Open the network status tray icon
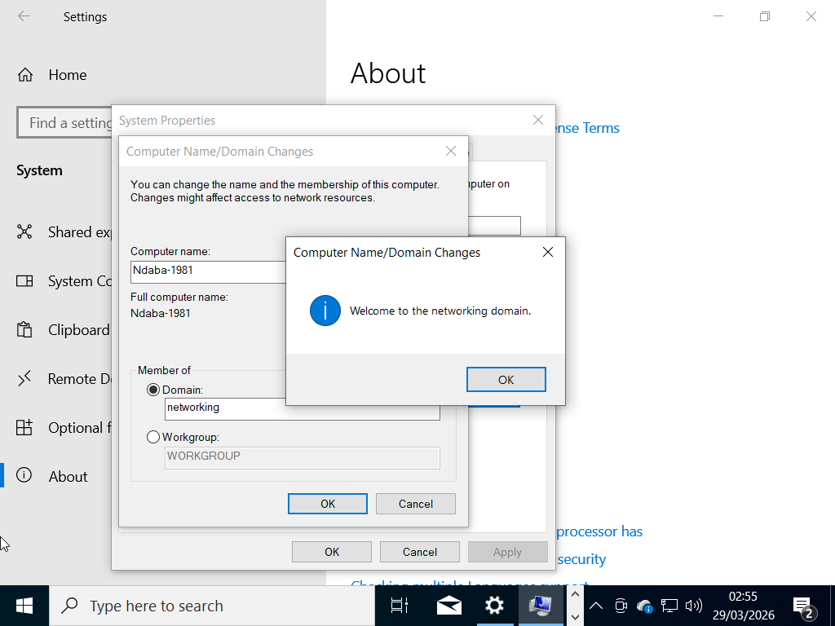The image size is (835, 626). point(669,606)
